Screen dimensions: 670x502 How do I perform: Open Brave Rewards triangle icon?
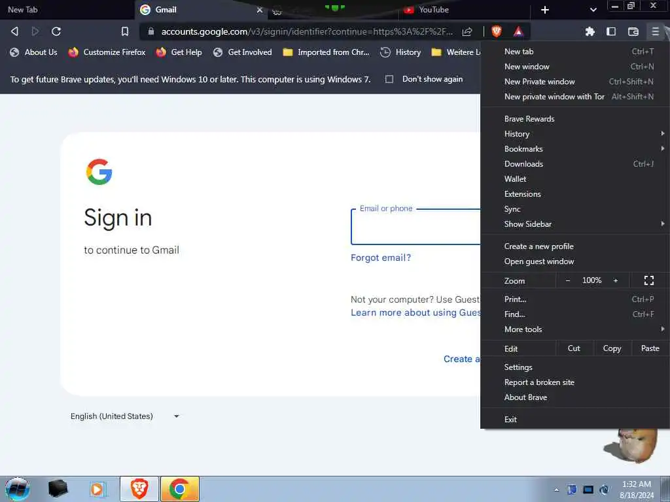point(518,31)
